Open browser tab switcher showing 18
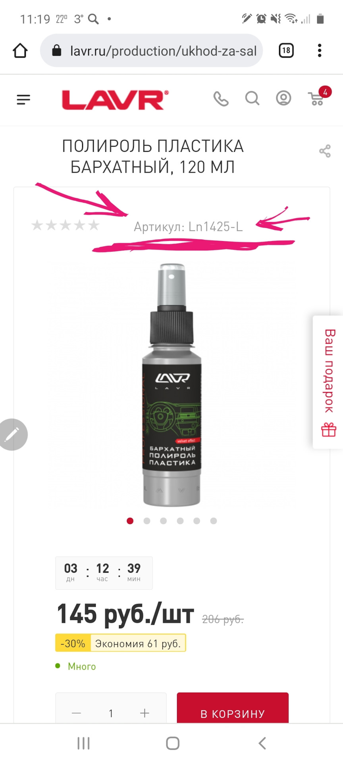Screen dimensions: 343x763 point(286,50)
